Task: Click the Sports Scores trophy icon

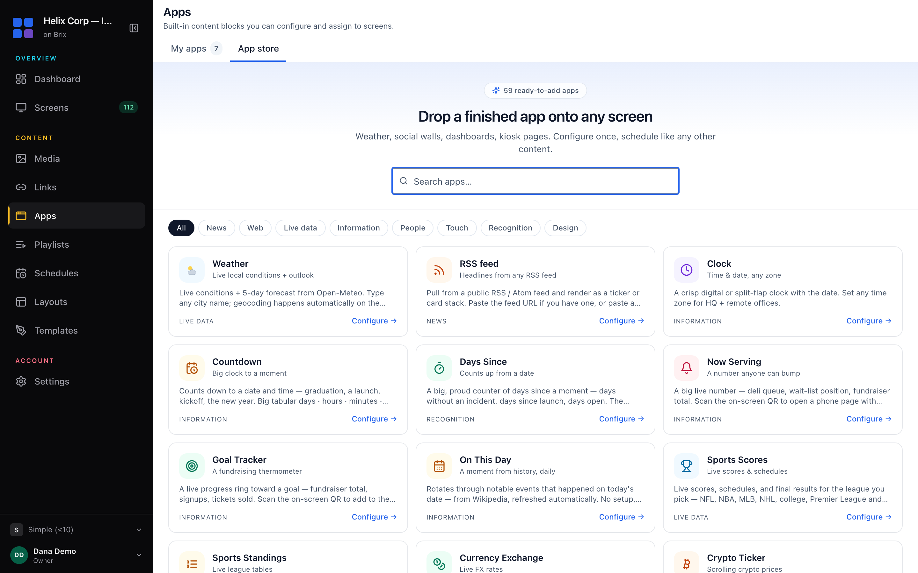Action: click(687, 466)
